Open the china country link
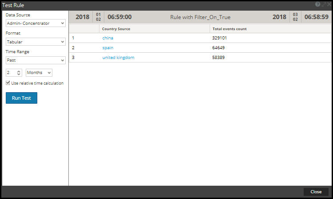This screenshot has width=333, height=199. tap(108, 38)
